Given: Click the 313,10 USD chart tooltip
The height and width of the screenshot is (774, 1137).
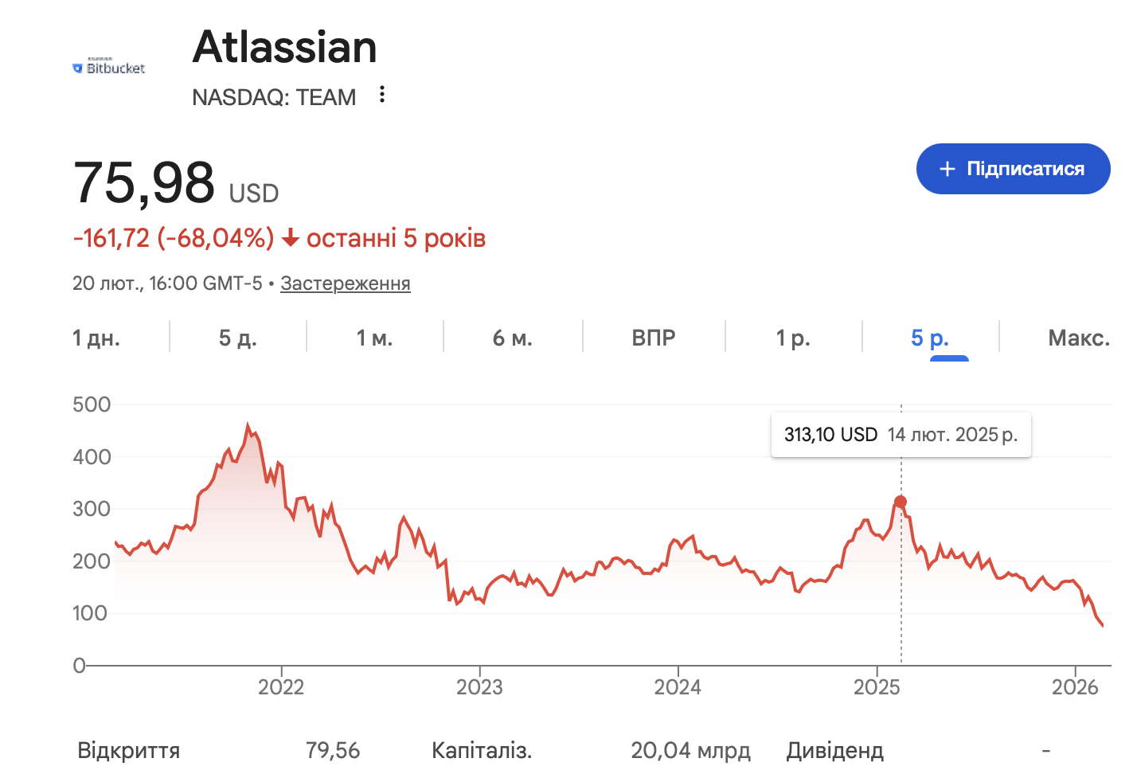Looking at the screenshot, I should point(901,435).
